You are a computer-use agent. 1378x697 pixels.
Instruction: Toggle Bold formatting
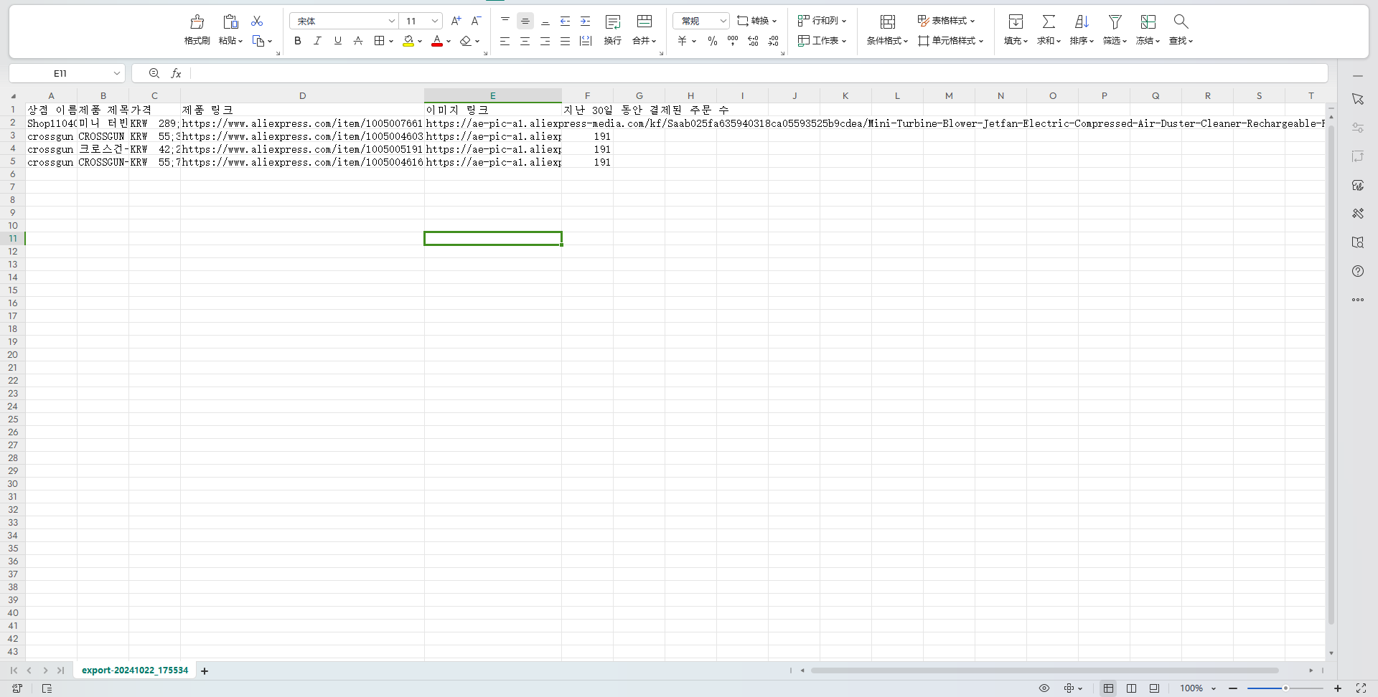298,41
